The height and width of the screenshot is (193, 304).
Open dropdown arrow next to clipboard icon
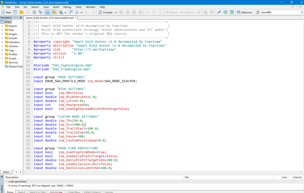click(65, 12)
